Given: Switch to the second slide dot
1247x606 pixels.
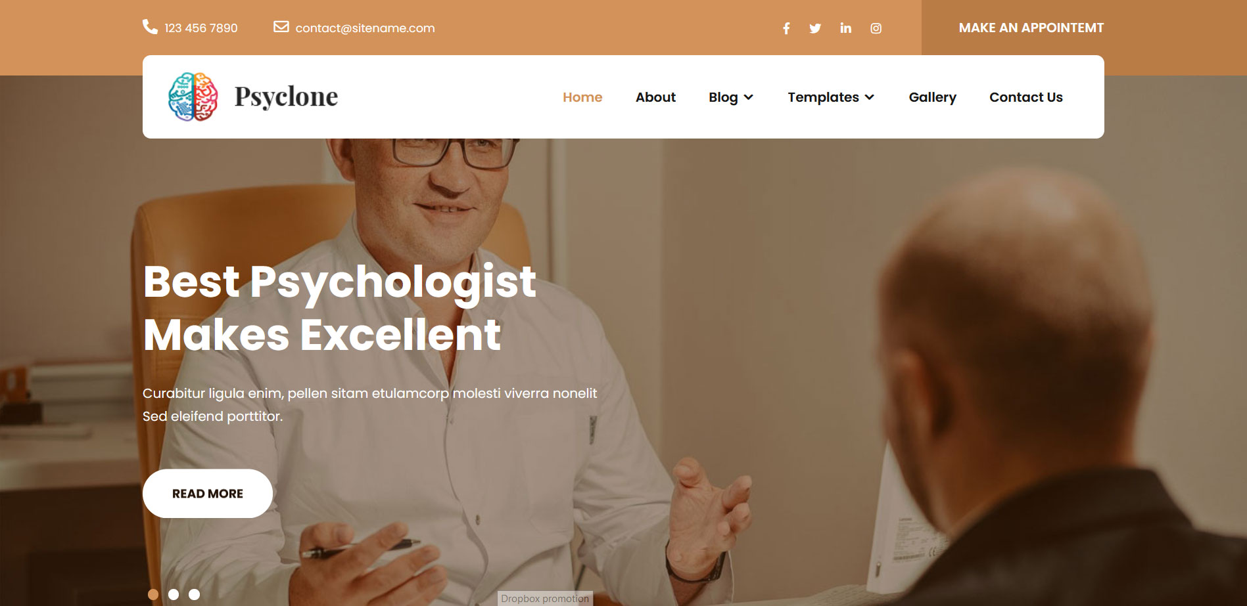Looking at the screenshot, I should click(174, 594).
